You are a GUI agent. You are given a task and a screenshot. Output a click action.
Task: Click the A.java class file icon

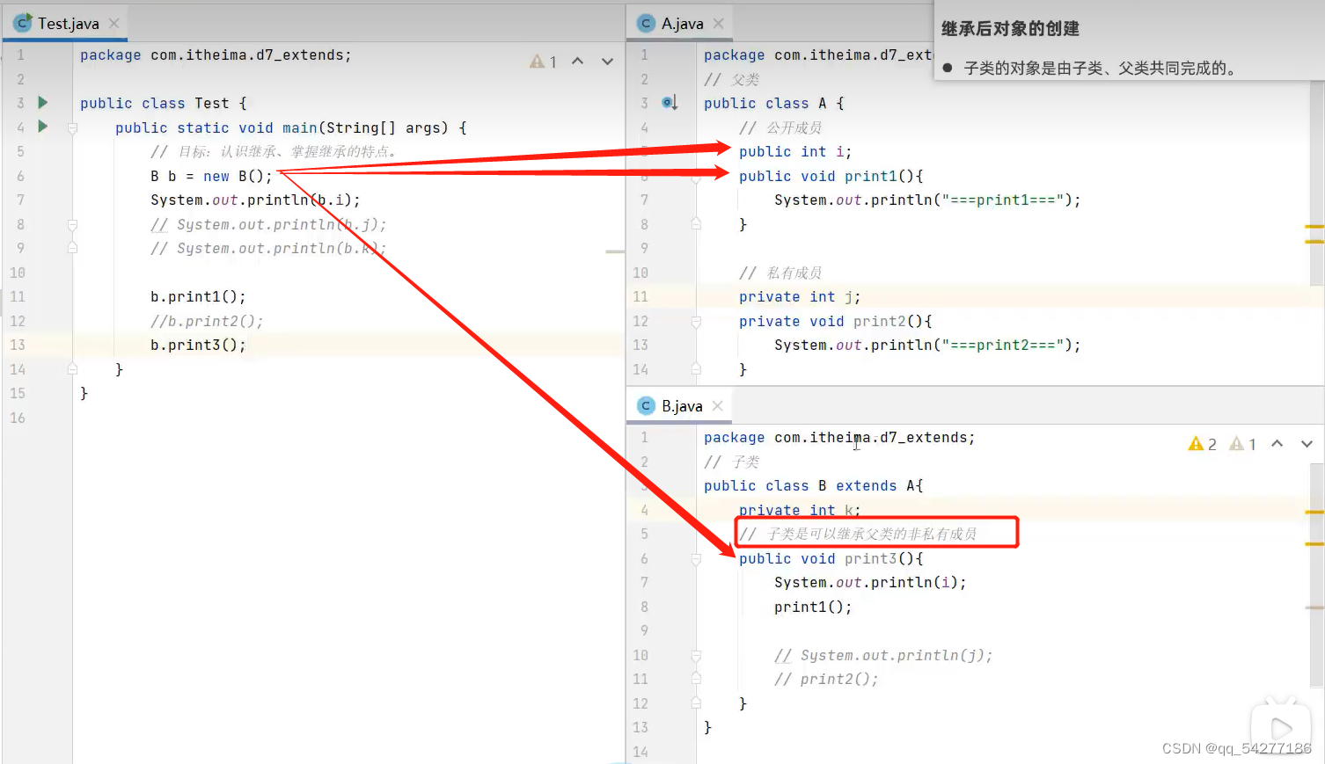click(x=646, y=24)
